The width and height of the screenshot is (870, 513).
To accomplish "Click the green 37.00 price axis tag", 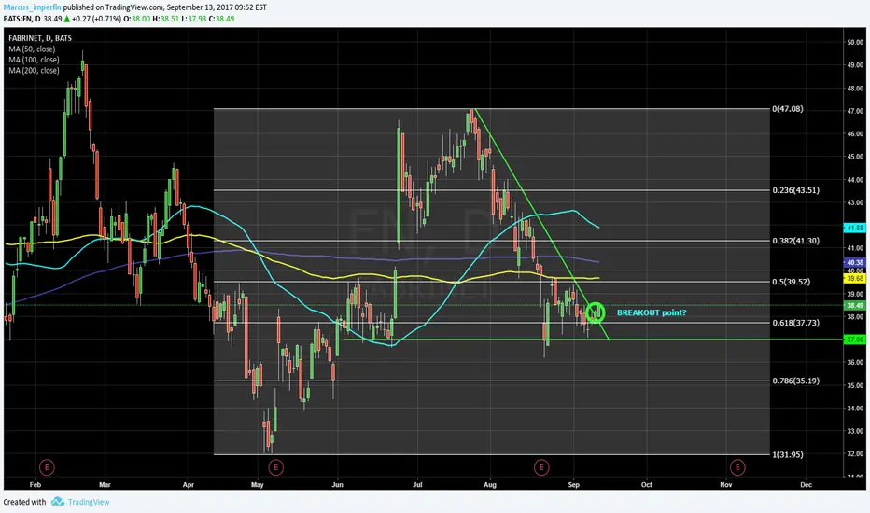I will pos(854,340).
